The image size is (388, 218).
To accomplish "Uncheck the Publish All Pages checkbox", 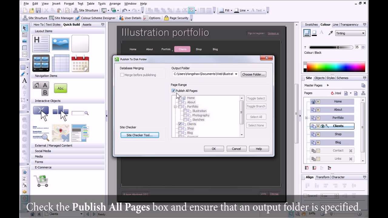I will [173, 91].
